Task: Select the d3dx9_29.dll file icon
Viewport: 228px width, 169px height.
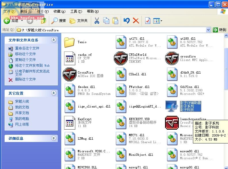Action: pyautogui.click(x=172, y=74)
